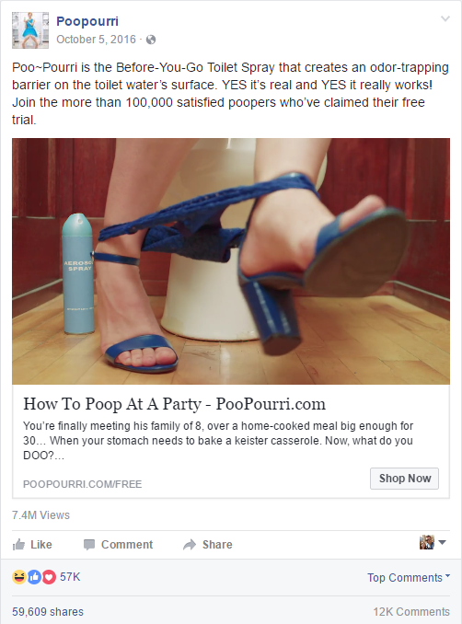Click the Like thumbs-up icon

pyautogui.click(x=18, y=545)
